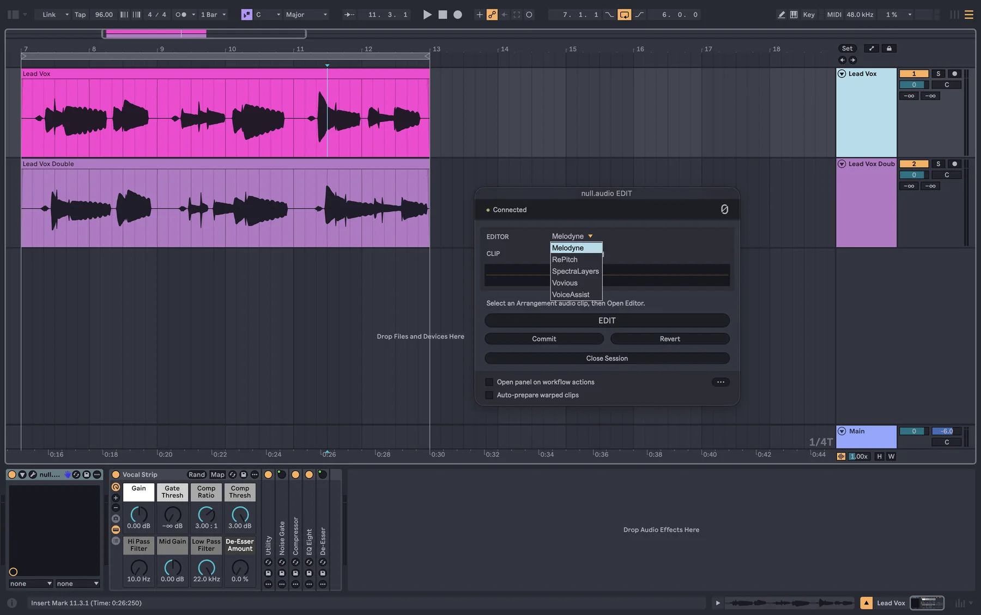Click the Revert button
The width and height of the screenshot is (981, 615).
coord(670,339)
